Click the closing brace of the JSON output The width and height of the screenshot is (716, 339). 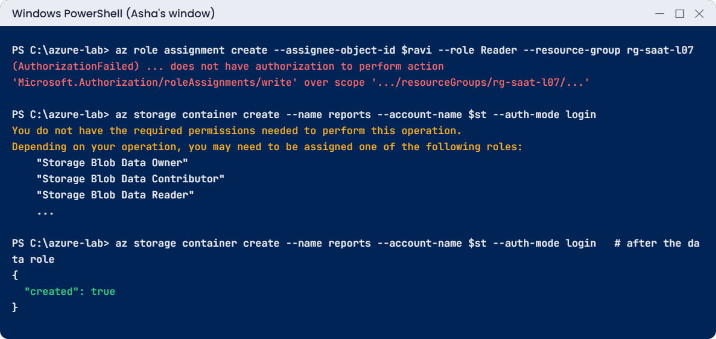(x=15, y=307)
